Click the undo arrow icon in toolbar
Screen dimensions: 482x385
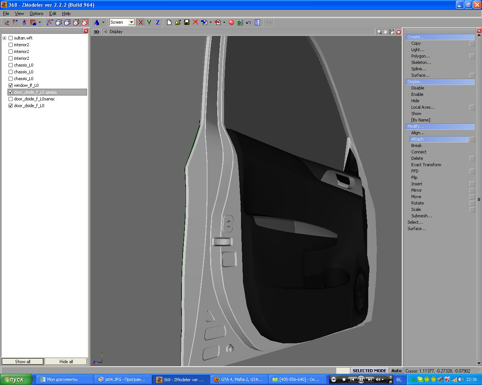pyautogui.click(x=249, y=23)
